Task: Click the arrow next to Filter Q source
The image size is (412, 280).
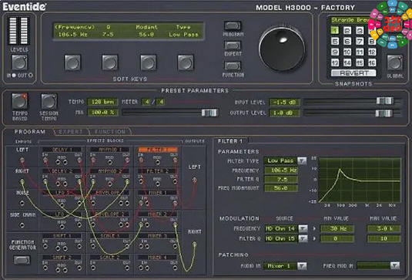Action: (x=314, y=238)
